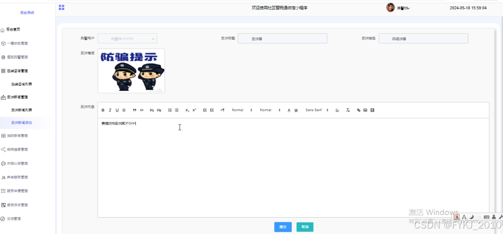503x234 pixels.
Task: Insert an image with the picture icon
Action: pyautogui.click(x=365, y=110)
